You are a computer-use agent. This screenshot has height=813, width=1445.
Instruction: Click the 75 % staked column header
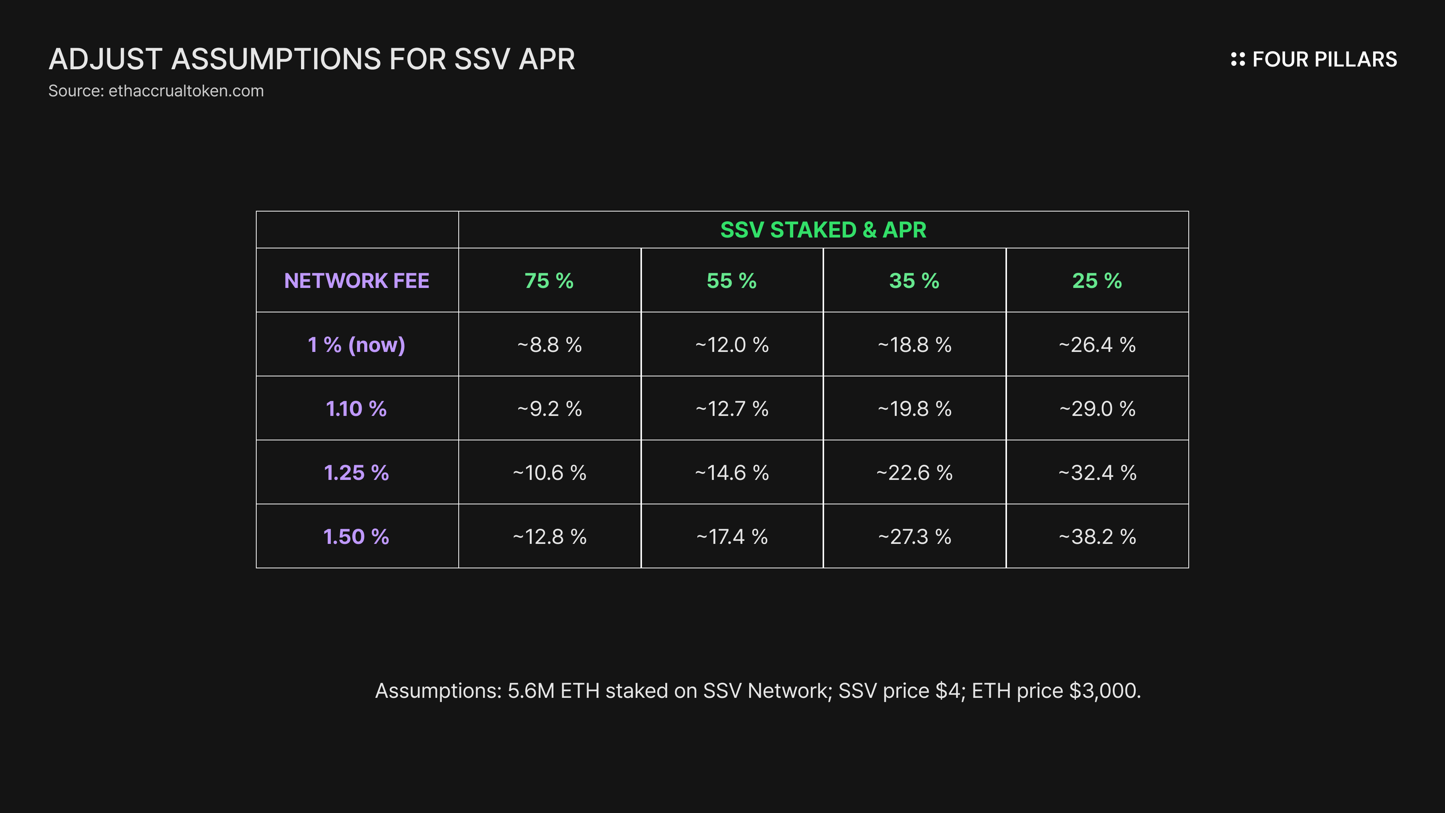549,280
